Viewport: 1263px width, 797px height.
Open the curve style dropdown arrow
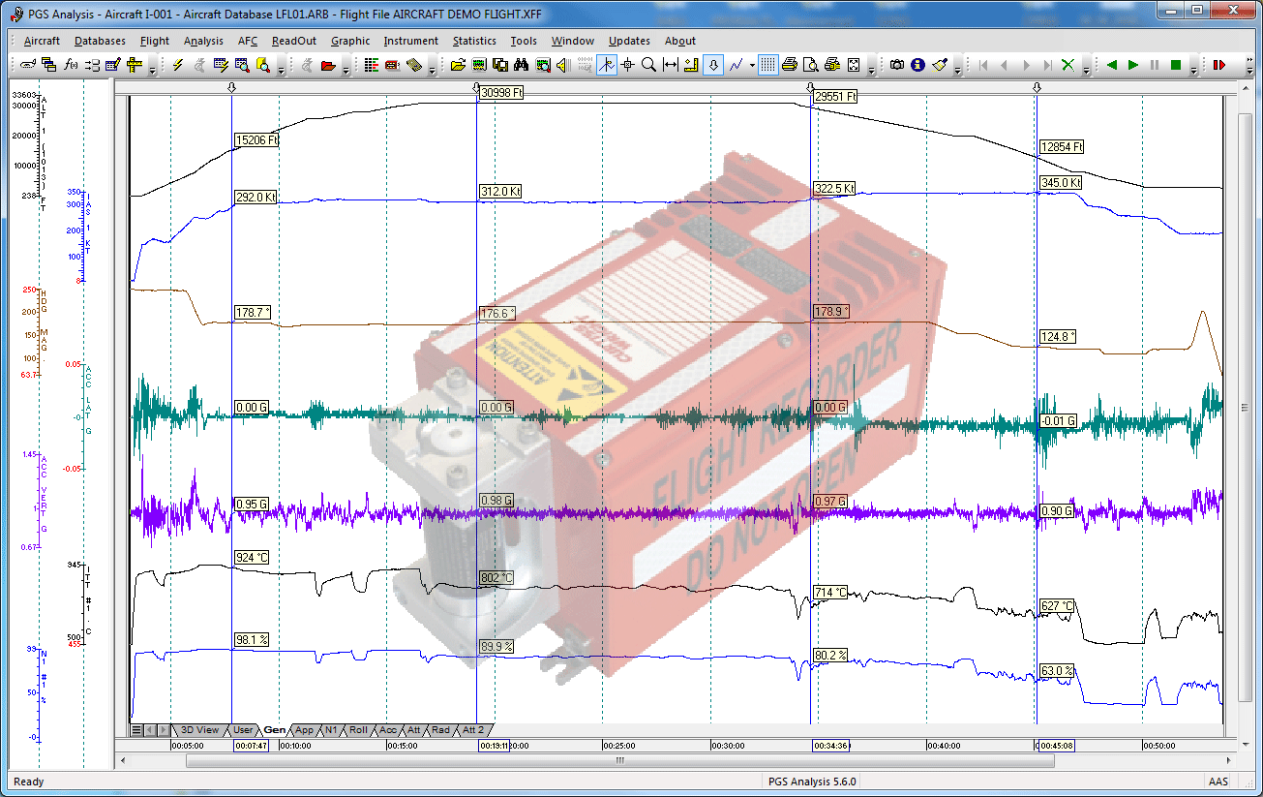click(751, 65)
